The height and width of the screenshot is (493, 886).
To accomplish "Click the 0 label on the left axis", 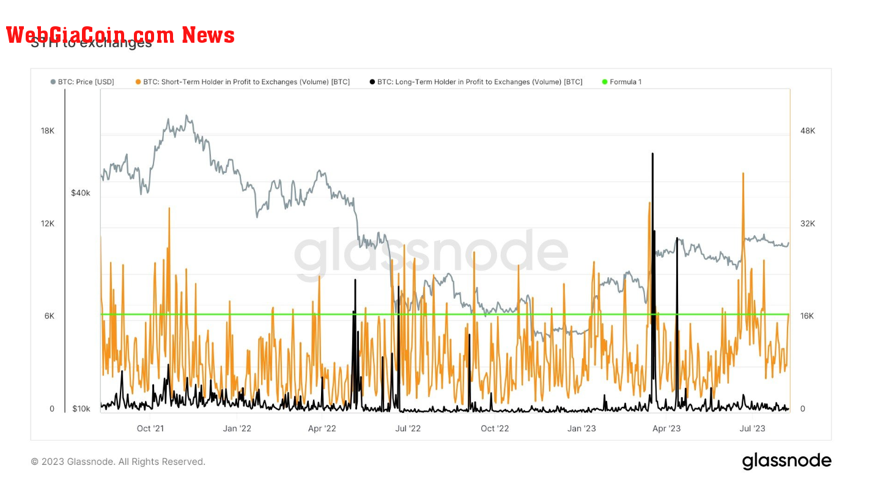I will point(52,409).
